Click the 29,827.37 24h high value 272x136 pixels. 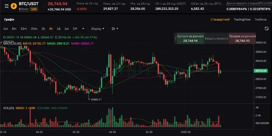[x=111, y=9]
